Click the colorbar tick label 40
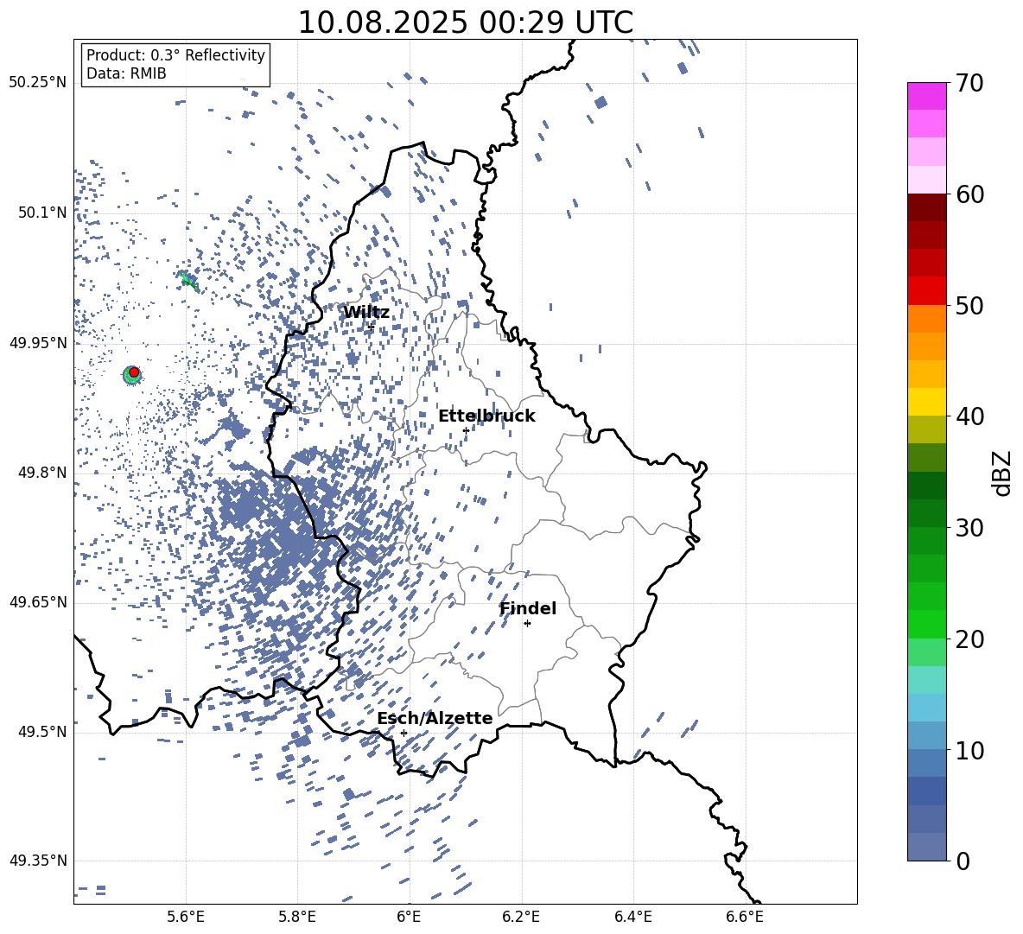The width and height of the screenshot is (1023, 934). pyautogui.click(x=969, y=416)
